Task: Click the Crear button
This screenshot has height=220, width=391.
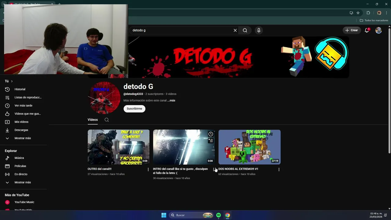Action: coord(352,30)
